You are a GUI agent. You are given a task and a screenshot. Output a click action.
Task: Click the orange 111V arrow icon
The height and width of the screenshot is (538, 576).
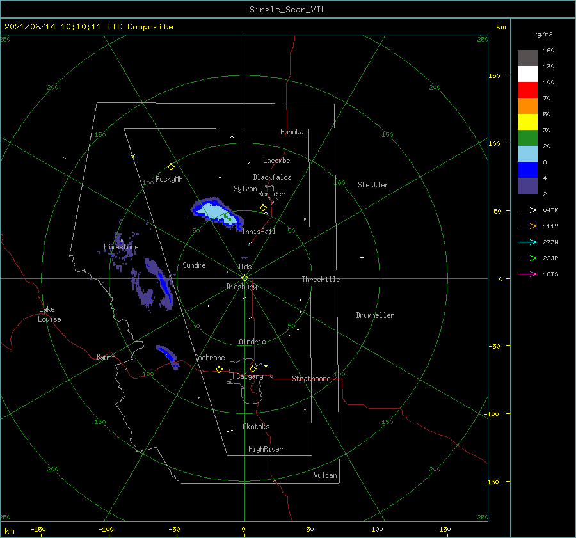[x=527, y=226]
